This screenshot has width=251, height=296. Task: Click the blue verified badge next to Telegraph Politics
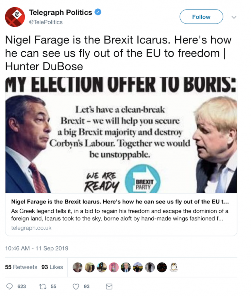tap(97, 12)
